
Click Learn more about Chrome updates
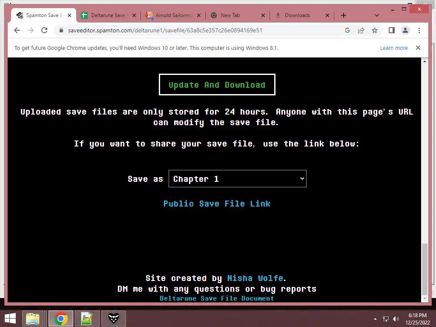[x=394, y=48]
